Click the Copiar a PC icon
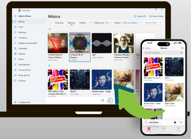Image resolution: width=191 pixels, height=139 pixels. pos(135,16)
